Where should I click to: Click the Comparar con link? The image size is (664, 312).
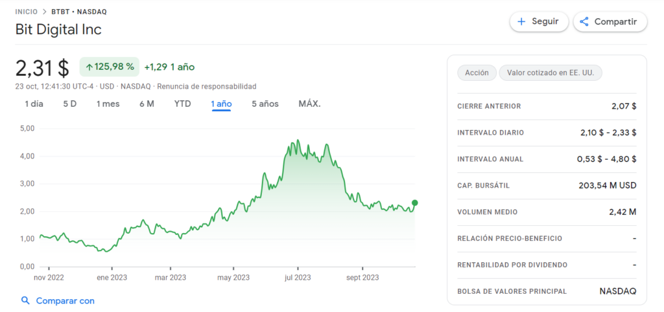click(x=65, y=300)
